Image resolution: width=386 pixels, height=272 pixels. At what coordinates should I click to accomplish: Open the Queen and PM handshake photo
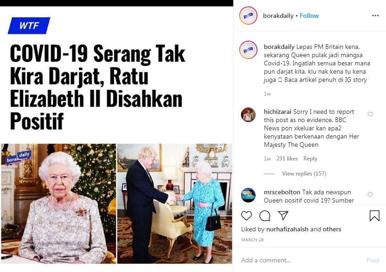click(x=175, y=203)
